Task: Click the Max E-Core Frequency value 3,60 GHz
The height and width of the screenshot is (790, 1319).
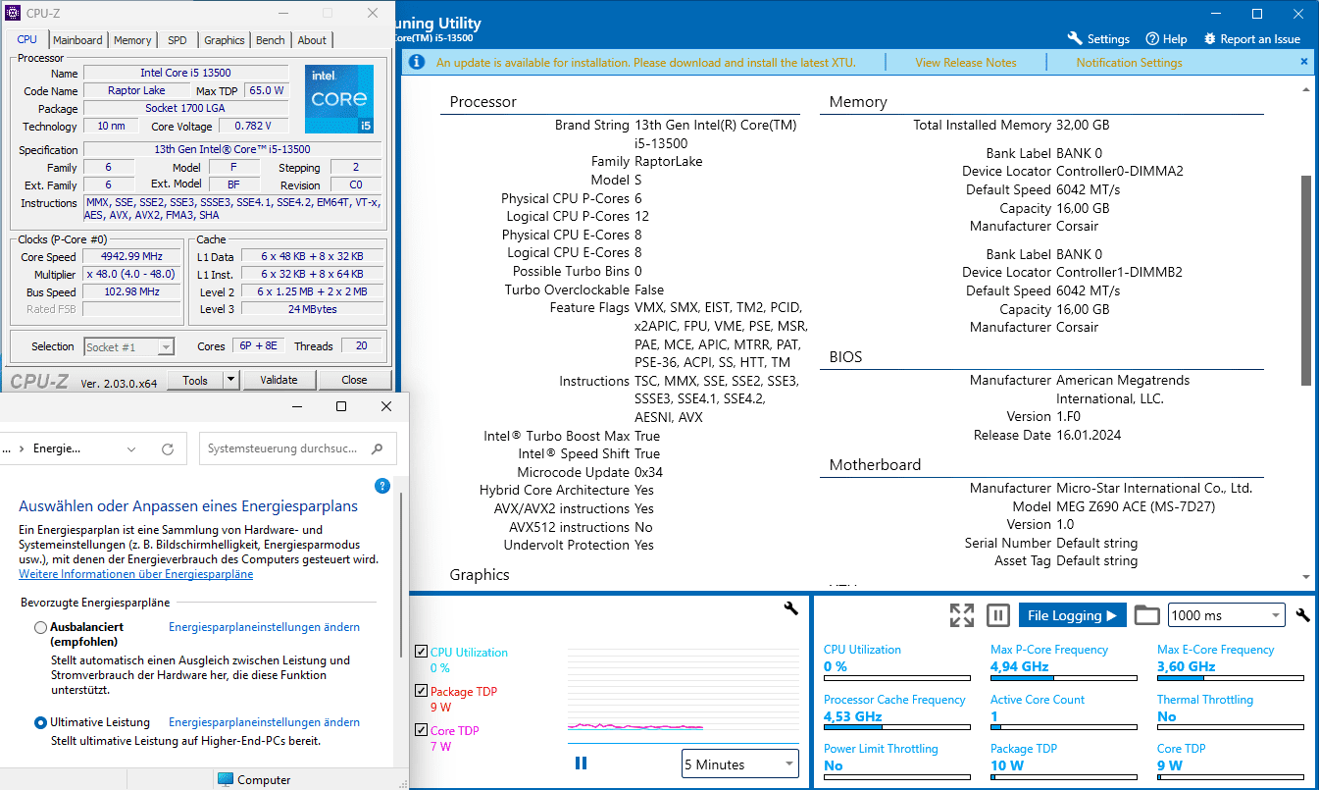Action: [x=1186, y=666]
